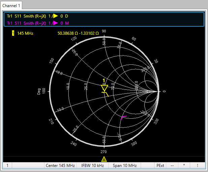Click Span 10 MHz in status bar
Image resolution: width=208 pixels, height=172 pixels.
[125, 166]
